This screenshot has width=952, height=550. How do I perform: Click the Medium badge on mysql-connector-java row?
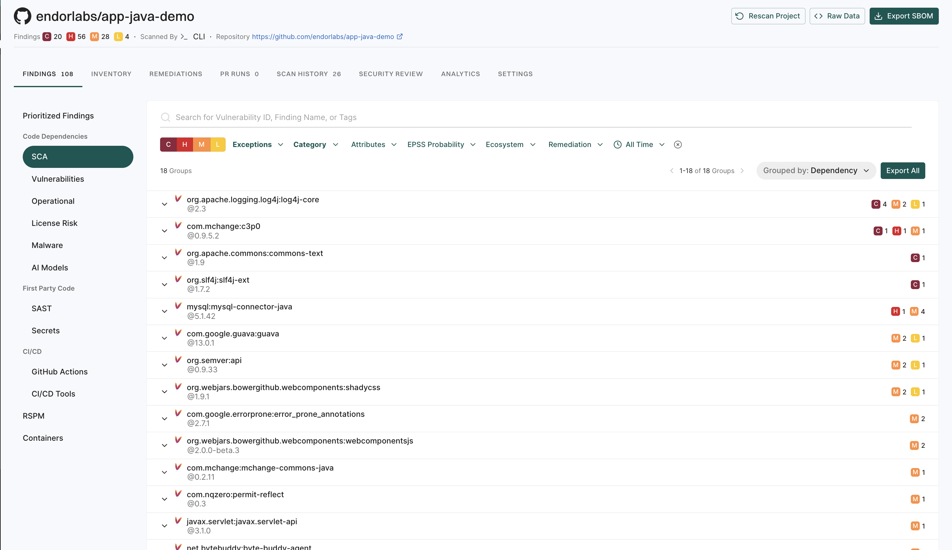(914, 311)
